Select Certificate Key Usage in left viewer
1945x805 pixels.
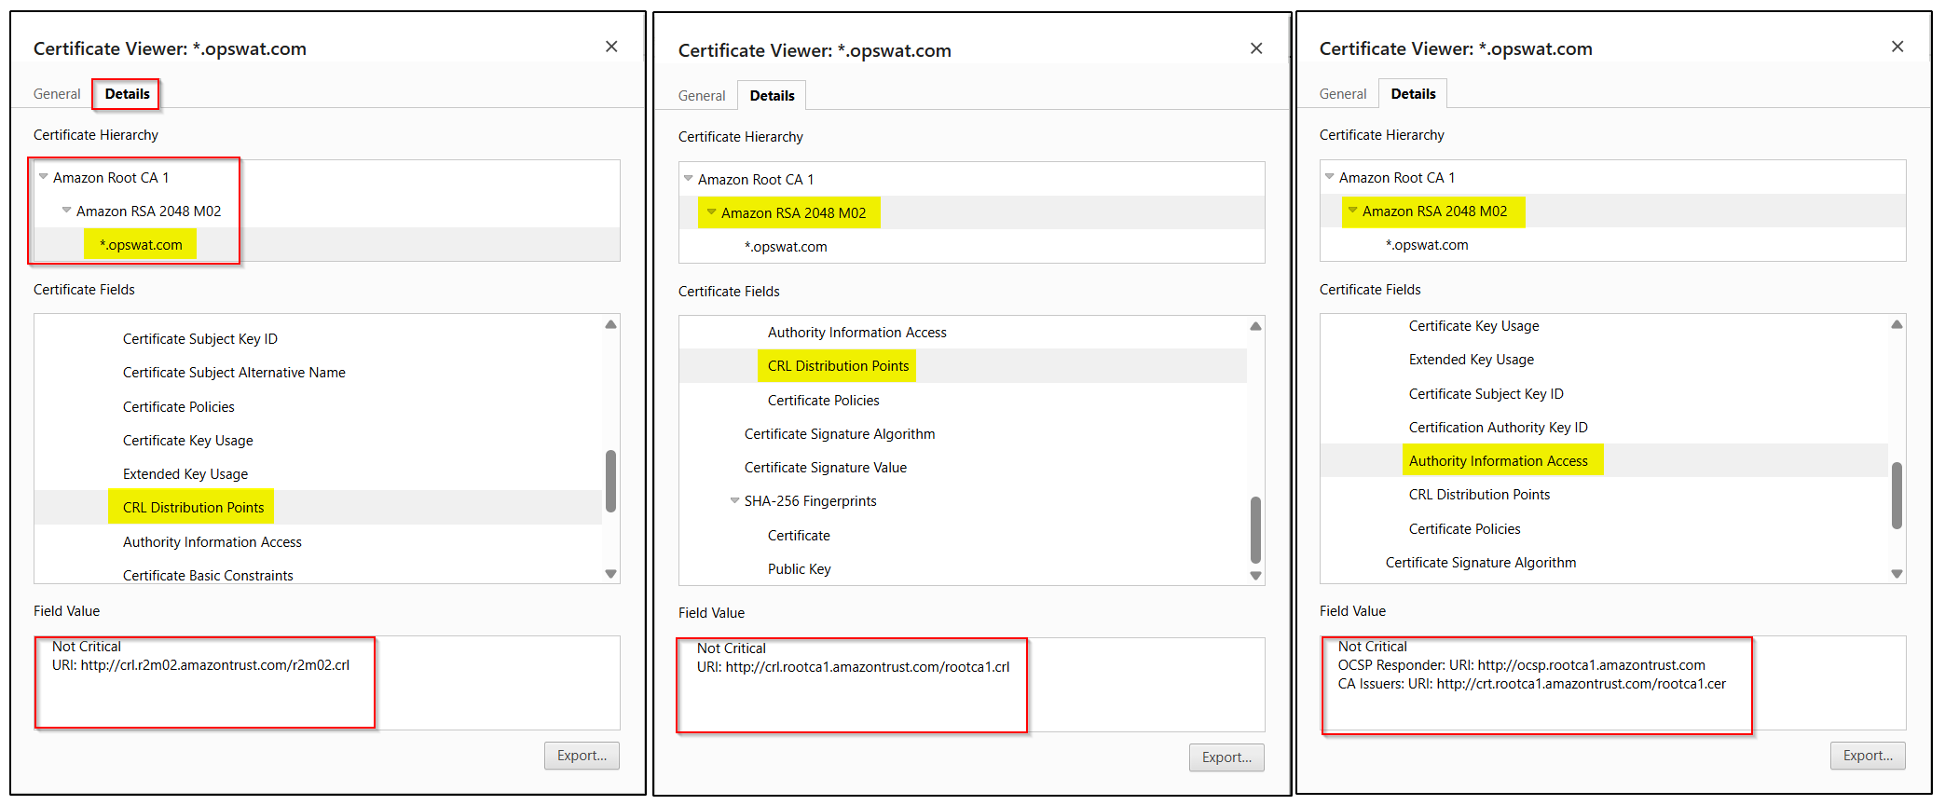click(188, 441)
